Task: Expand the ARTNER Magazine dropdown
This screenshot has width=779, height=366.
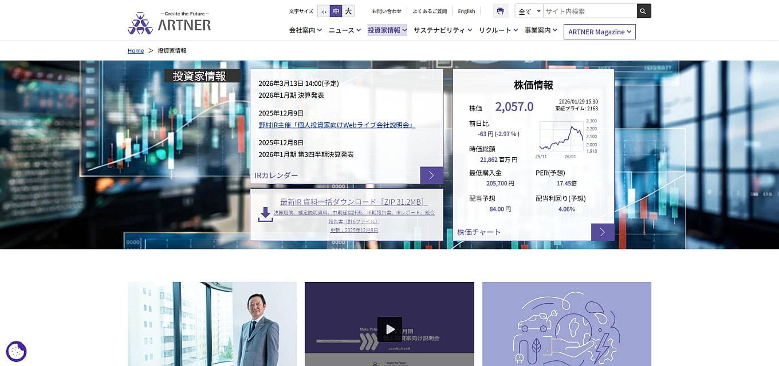Action: [599, 32]
